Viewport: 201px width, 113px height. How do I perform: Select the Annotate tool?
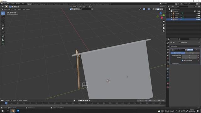(3, 36)
